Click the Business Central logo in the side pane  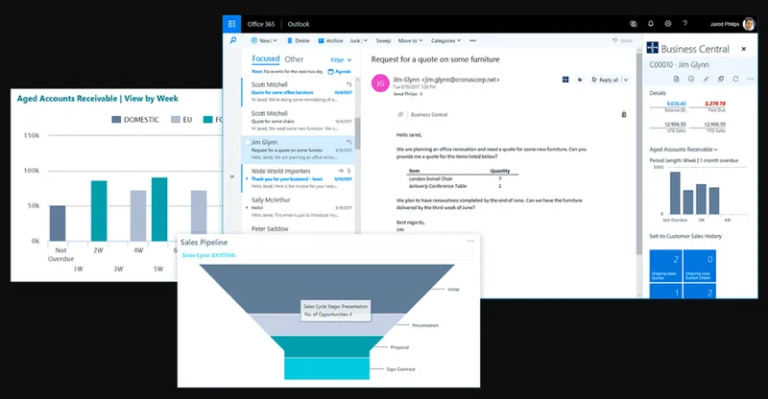click(653, 48)
